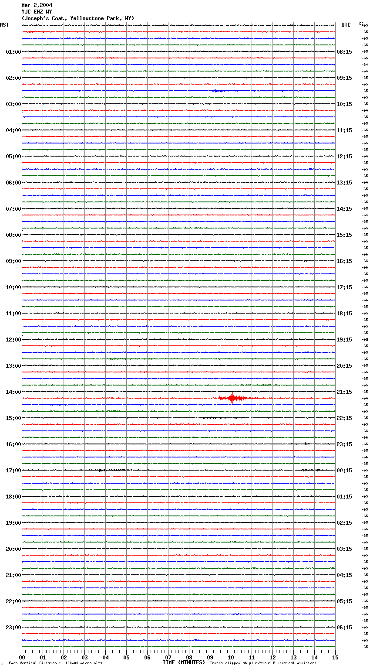Click the "15" minute tick label
Viewport: 370px width, 669px height.
click(x=335, y=657)
